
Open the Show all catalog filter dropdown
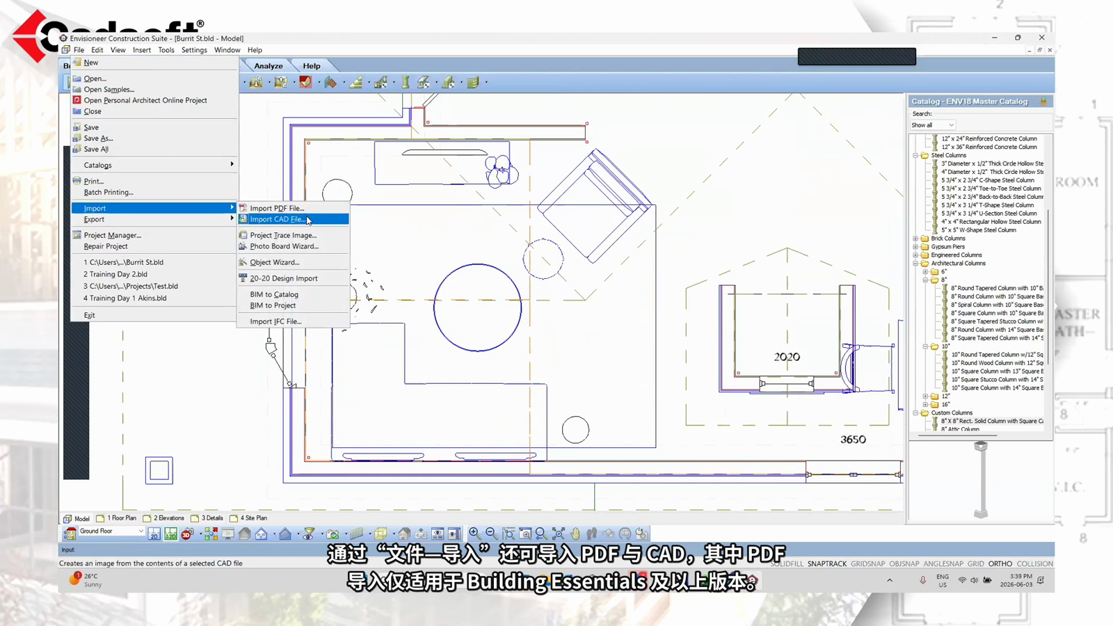[933, 125]
